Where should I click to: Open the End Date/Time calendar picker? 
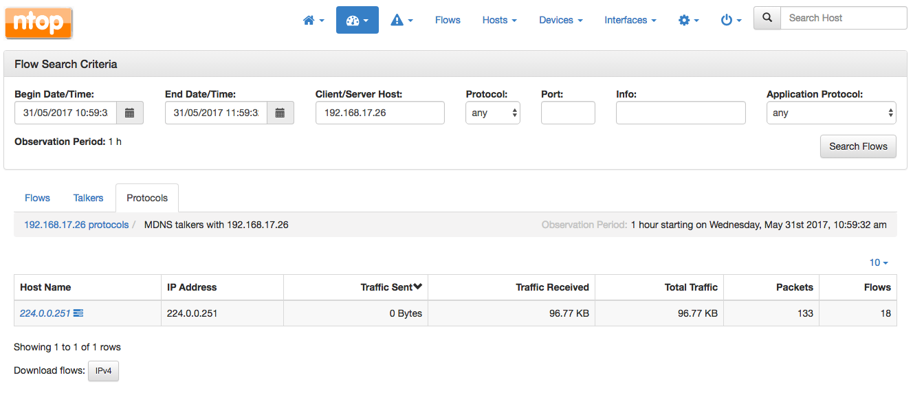280,113
